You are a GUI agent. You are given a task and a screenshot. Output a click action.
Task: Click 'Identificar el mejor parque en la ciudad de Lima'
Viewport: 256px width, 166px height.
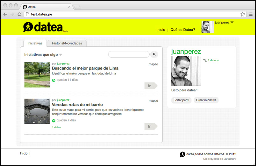point(84,73)
